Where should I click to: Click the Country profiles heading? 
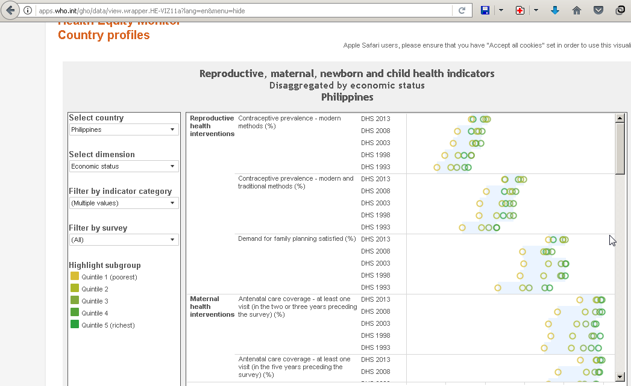(104, 35)
